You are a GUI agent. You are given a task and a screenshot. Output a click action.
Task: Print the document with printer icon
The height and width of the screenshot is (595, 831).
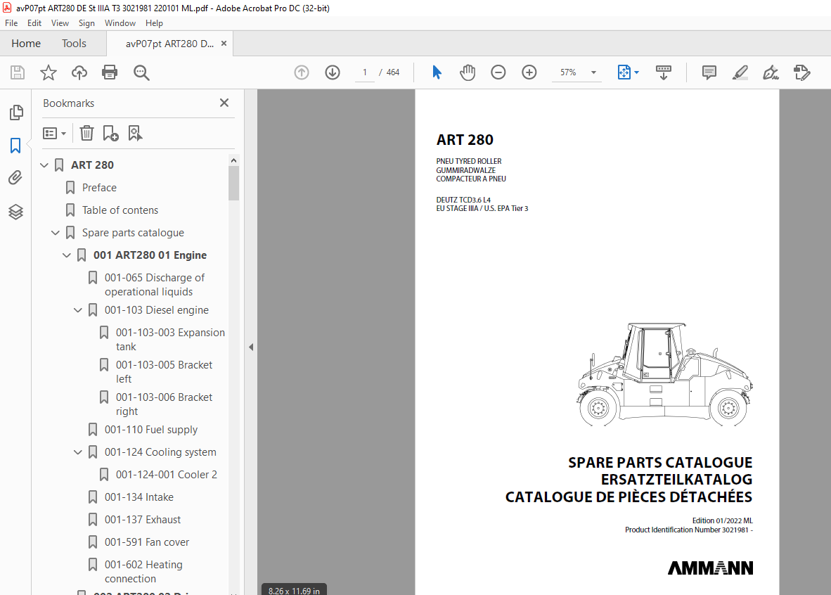click(x=110, y=72)
